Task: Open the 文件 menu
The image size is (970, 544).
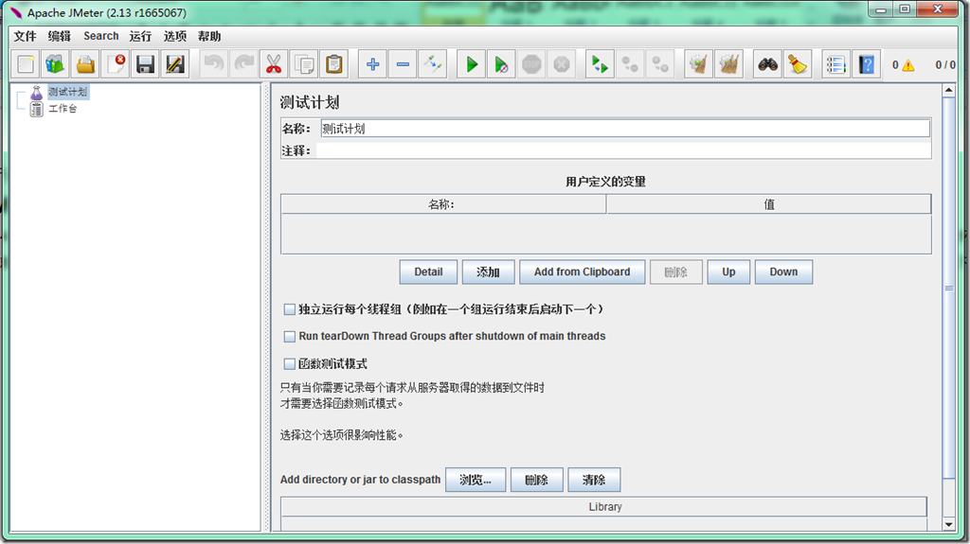Action: [25, 36]
